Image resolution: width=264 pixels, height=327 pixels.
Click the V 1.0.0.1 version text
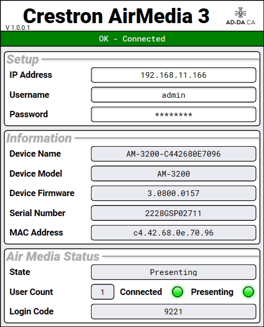[x=17, y=28]
